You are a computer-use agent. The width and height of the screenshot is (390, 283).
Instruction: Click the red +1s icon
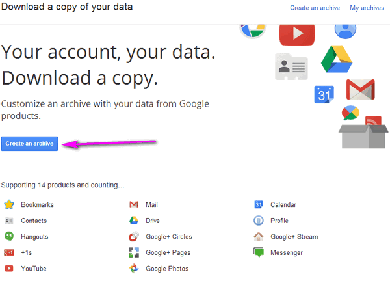click(9, 252)
